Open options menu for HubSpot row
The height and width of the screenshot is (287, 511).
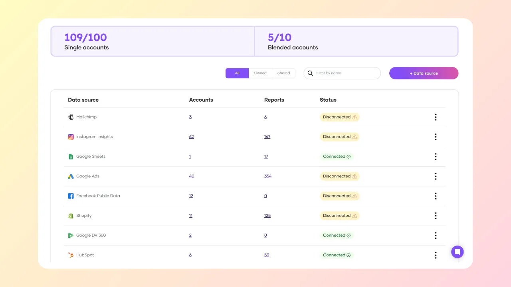point(436,255)
